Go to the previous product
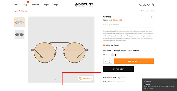 click(x=144, y=11)
